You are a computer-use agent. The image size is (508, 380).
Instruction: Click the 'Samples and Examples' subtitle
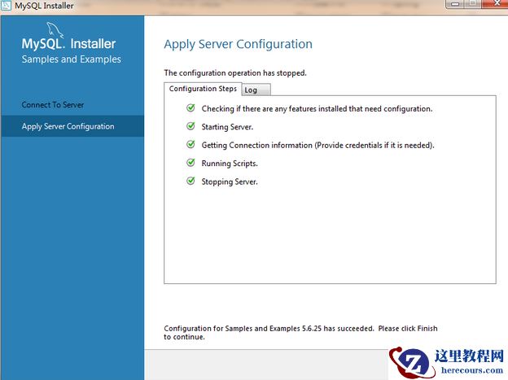(72, 59)
